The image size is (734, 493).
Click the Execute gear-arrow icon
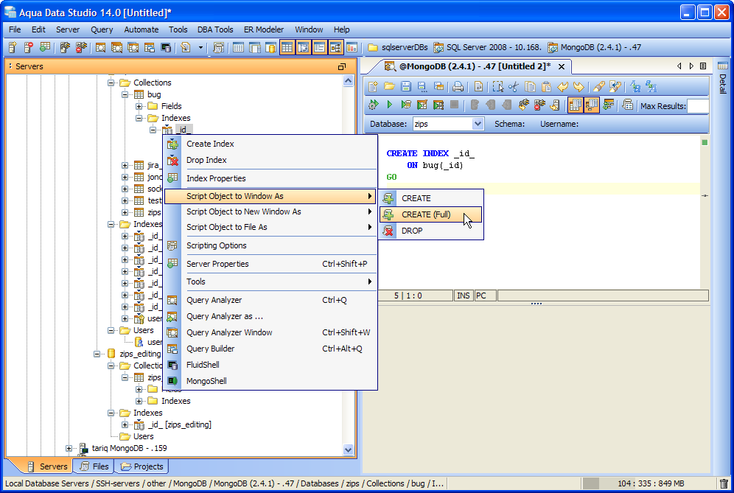coord(373,105)
